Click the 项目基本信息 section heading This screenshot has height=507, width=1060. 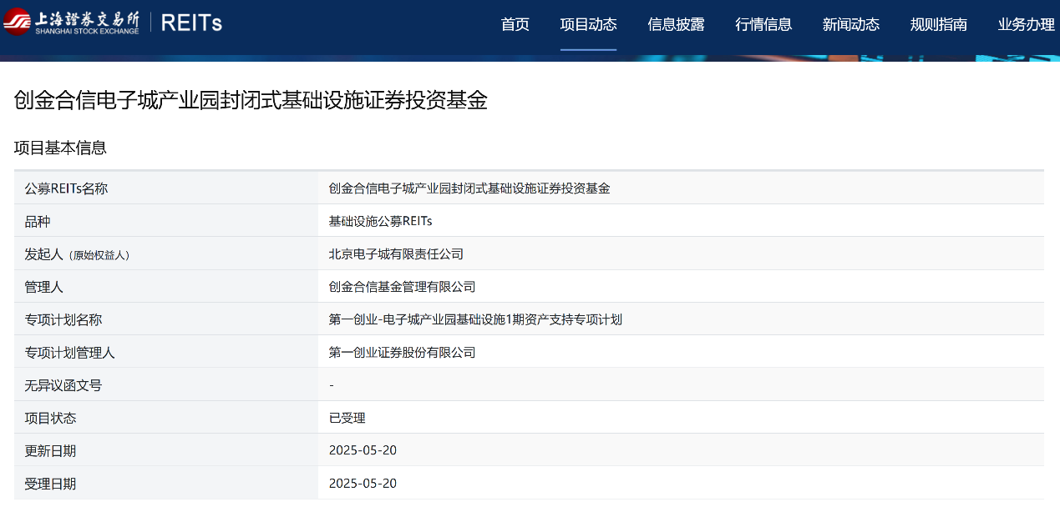[60, 148]
